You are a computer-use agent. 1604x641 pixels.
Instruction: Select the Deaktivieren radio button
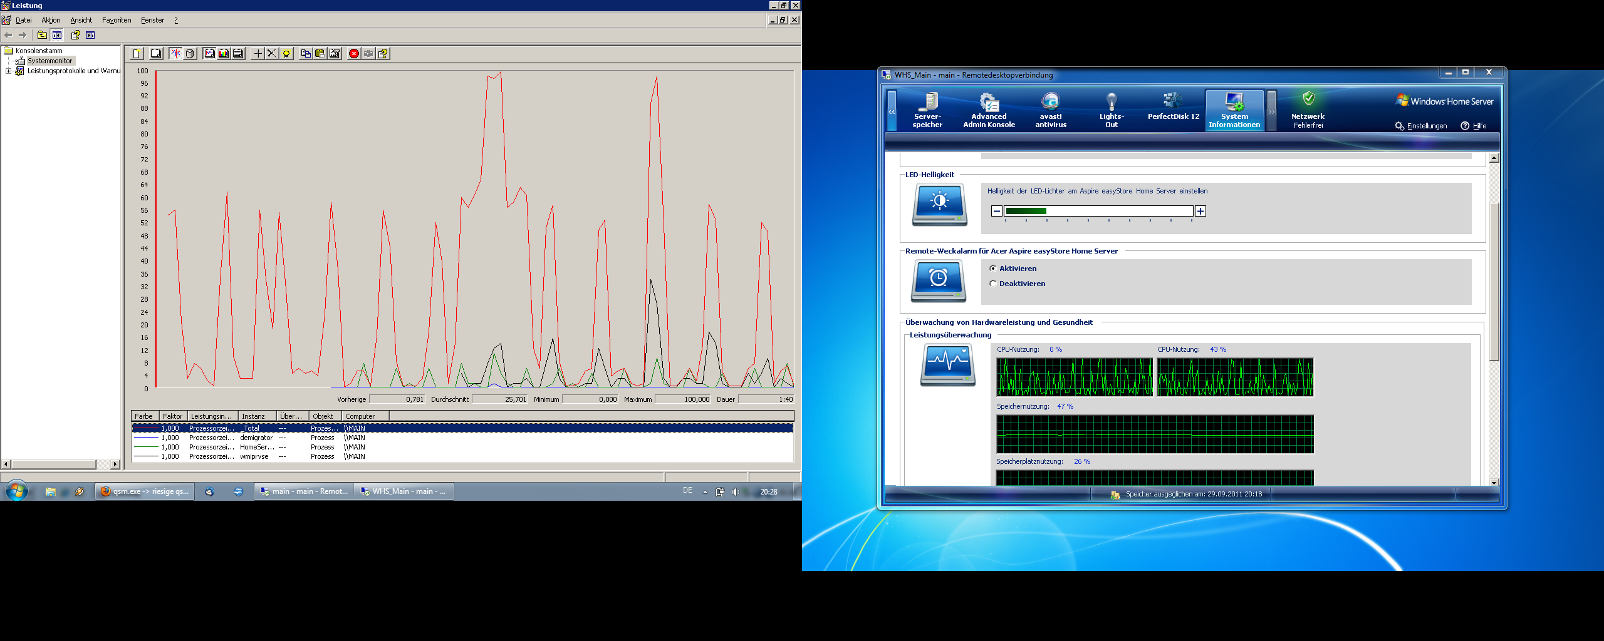993,284
